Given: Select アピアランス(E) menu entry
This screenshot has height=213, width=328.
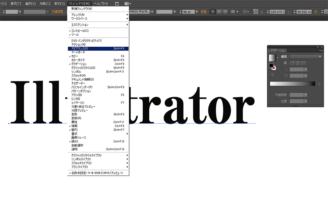Looking at the screenshot, I should click(x=98, y=48).
